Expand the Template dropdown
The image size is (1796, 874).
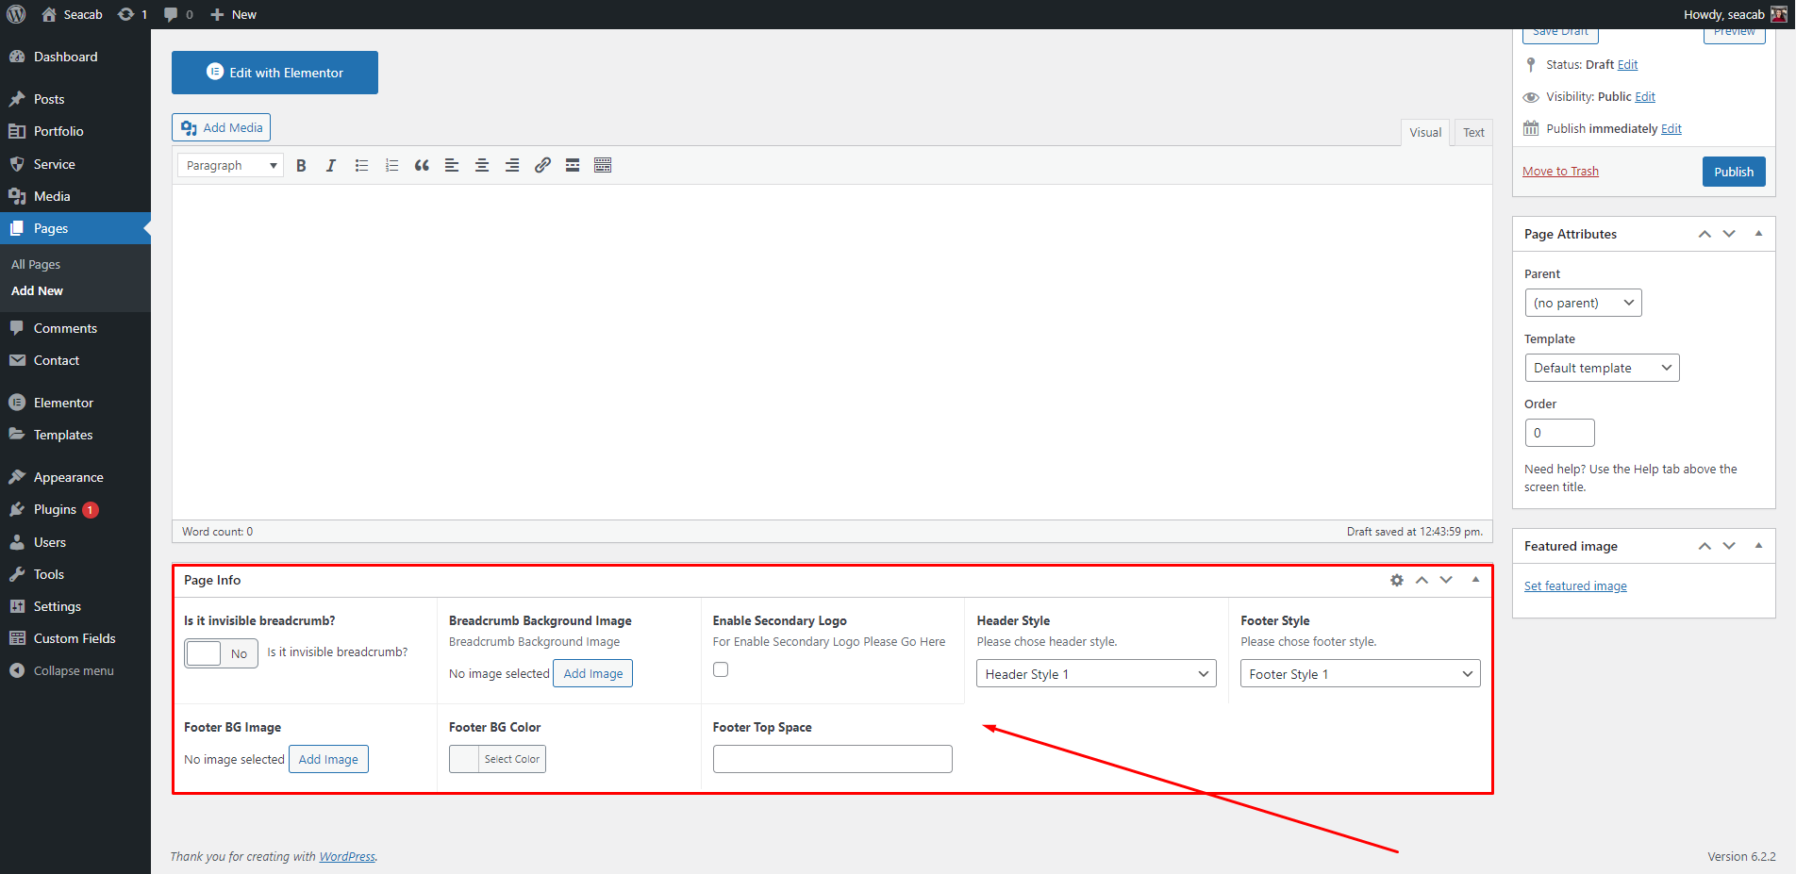[x=1601, y=368]
